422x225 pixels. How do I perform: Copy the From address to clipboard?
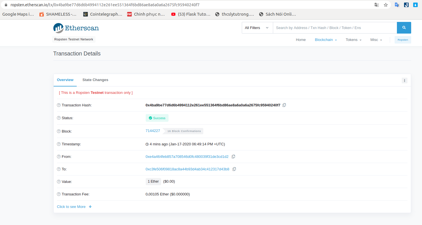234,156
